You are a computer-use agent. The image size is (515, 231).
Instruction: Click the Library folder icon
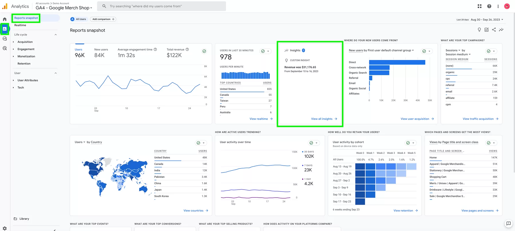[15, 219]
